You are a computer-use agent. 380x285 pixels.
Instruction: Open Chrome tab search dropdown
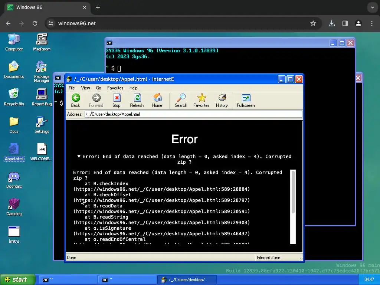click(x=373, y=7)
